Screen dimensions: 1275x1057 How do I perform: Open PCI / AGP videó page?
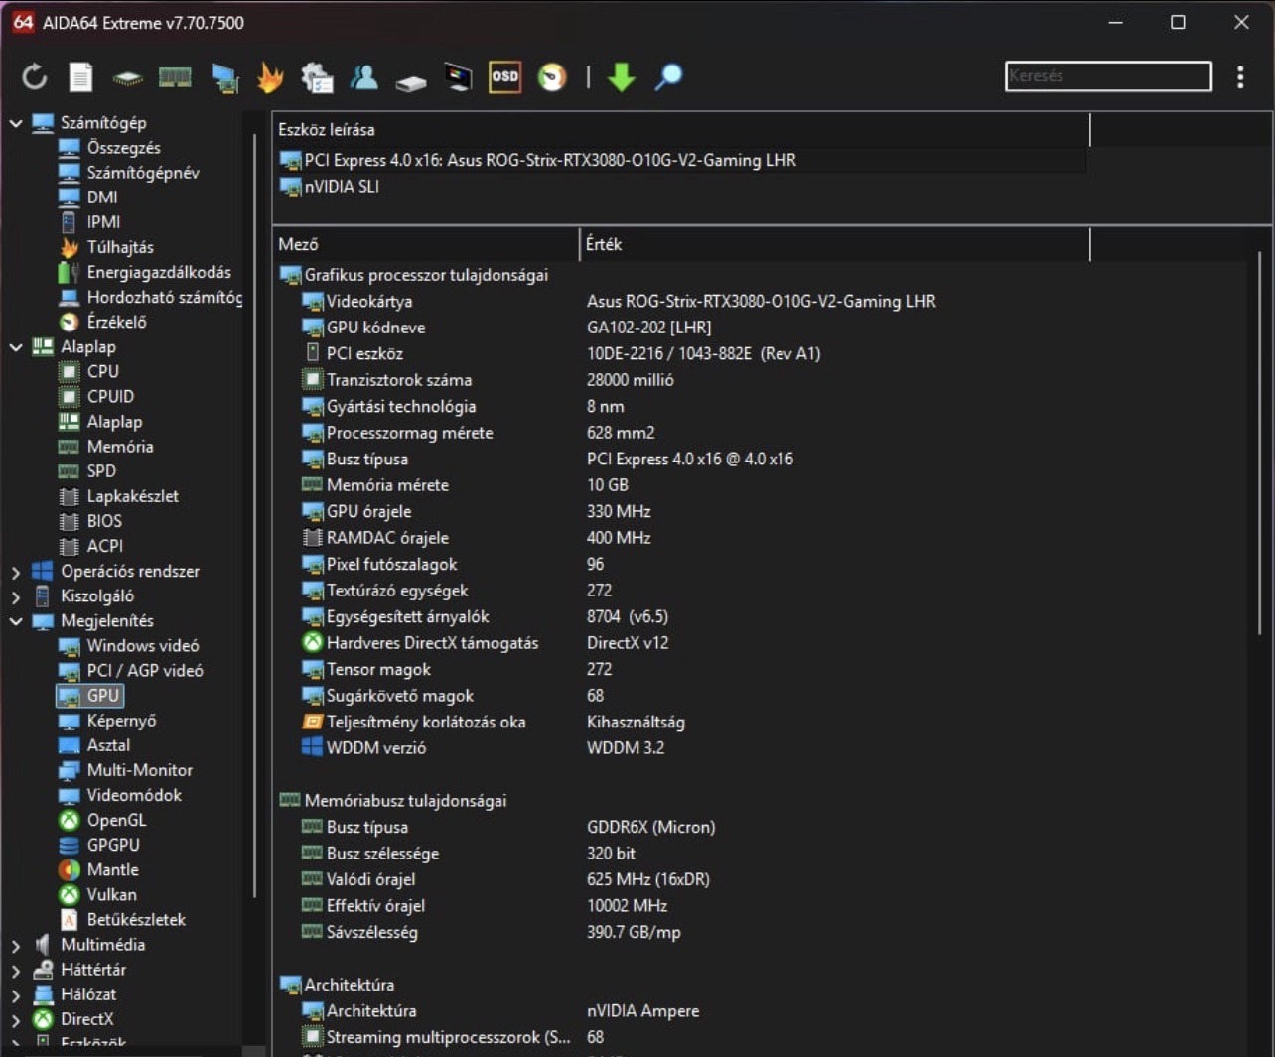click(x=145, y=670)
